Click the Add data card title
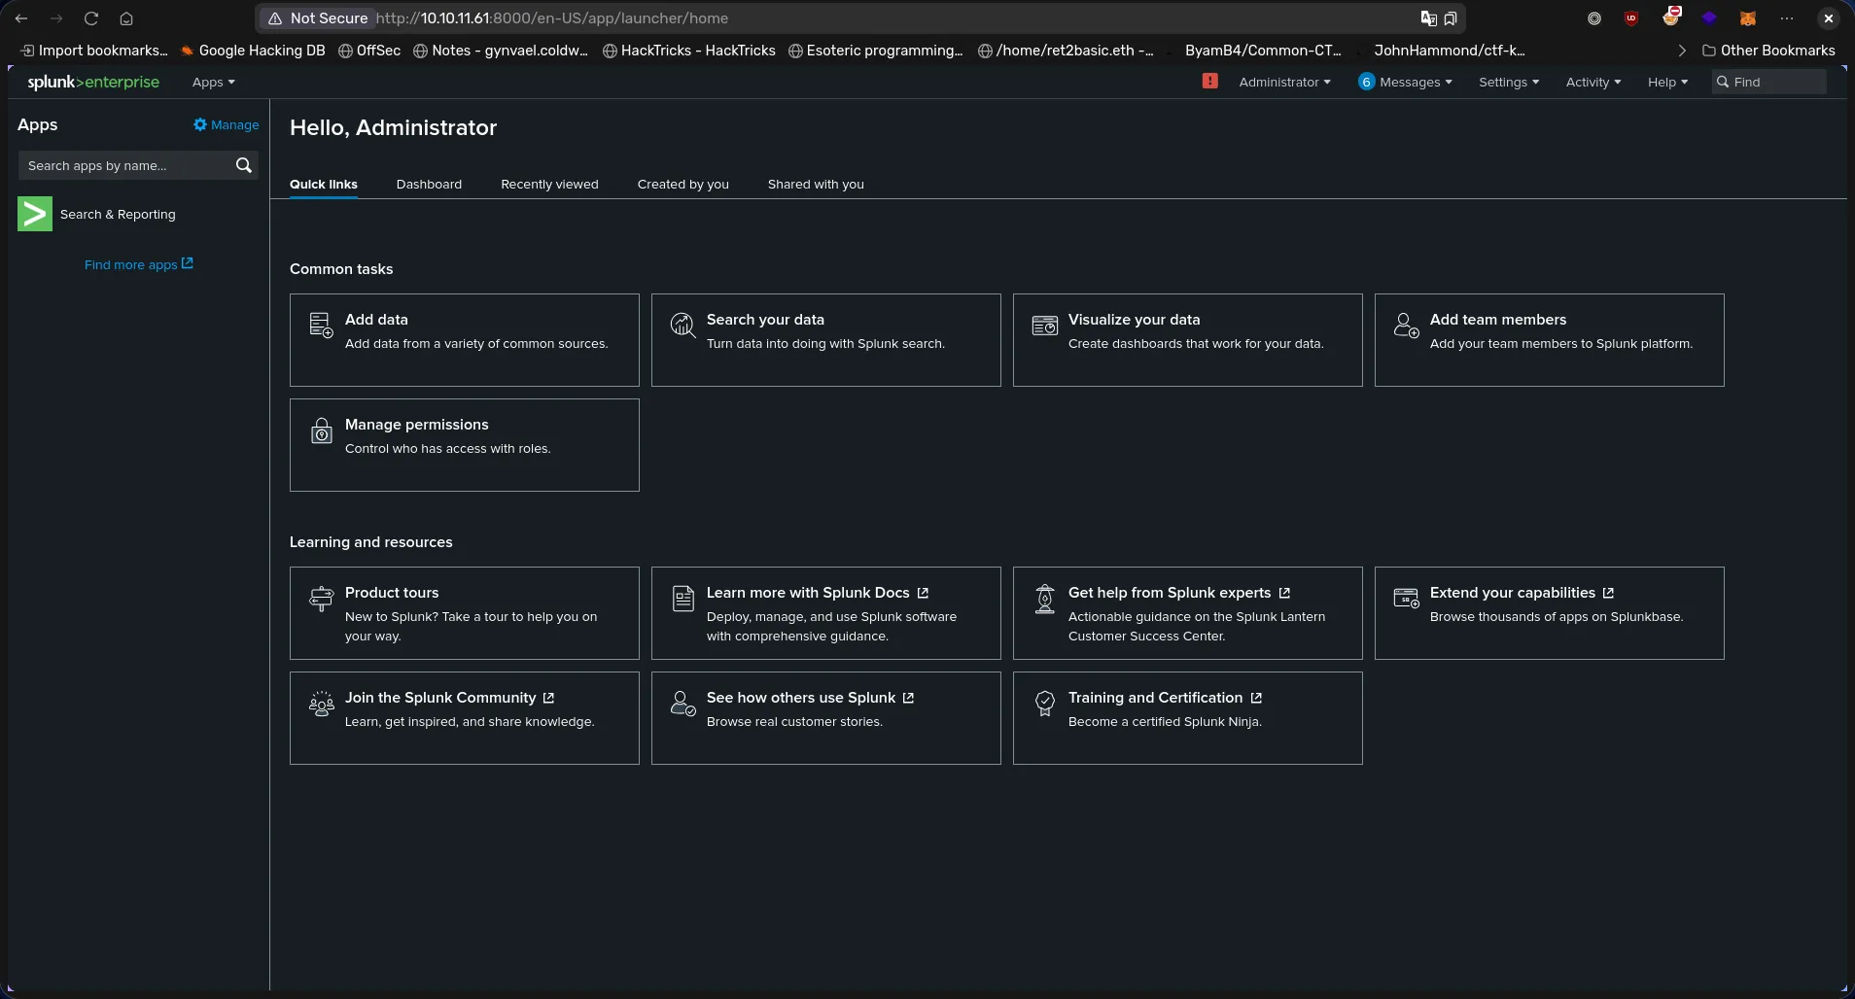 376,320
